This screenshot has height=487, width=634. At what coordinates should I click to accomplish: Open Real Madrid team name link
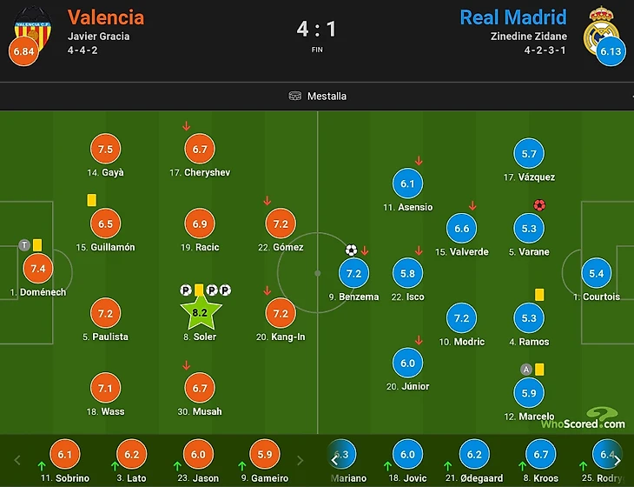point(513,17)
